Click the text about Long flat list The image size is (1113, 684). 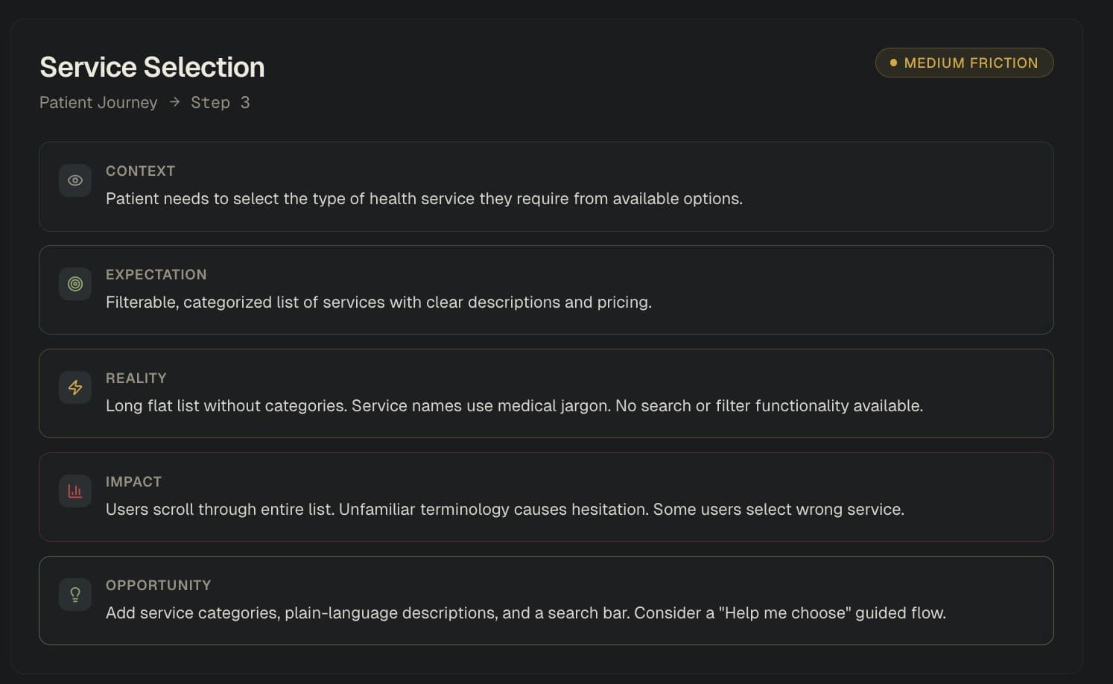pos(514,405)
